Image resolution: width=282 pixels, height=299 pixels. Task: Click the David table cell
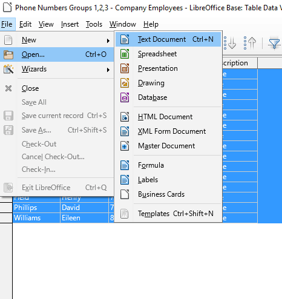point(84,208)
